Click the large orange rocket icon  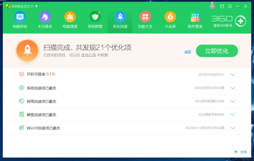coord(27,51)
